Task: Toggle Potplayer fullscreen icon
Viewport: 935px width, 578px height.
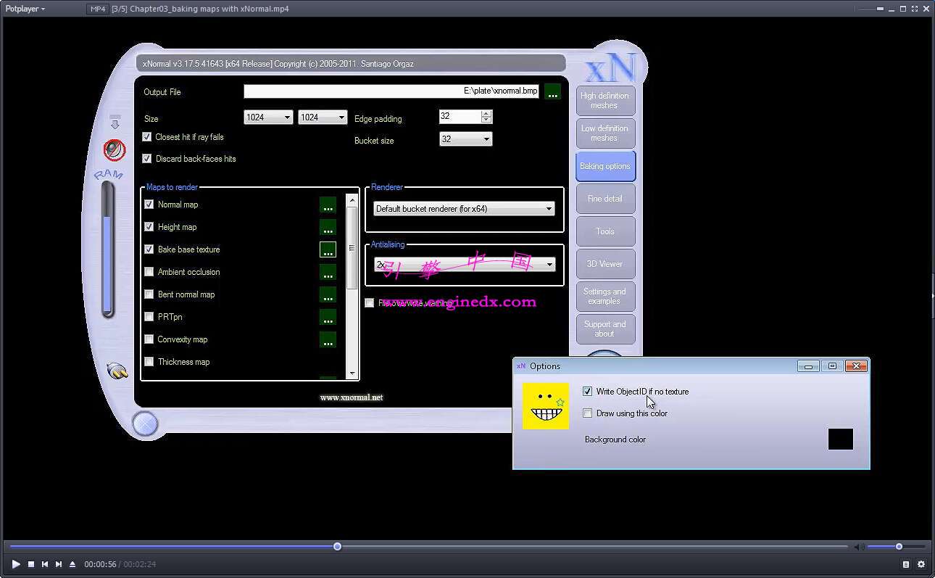Action: click(913, 9)
